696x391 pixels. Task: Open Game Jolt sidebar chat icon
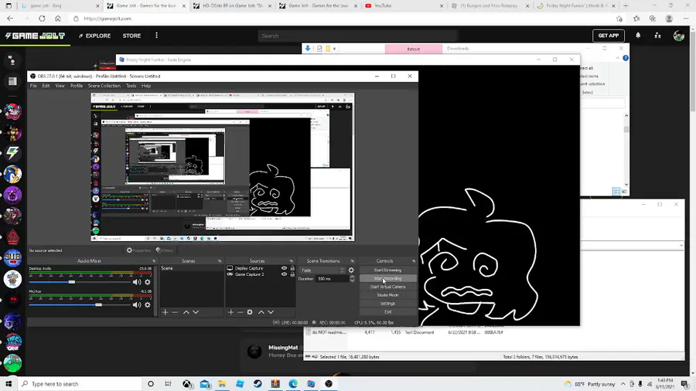point(12,61)
